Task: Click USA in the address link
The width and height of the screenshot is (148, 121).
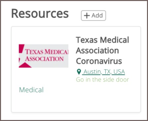Action: coord(119,72)
